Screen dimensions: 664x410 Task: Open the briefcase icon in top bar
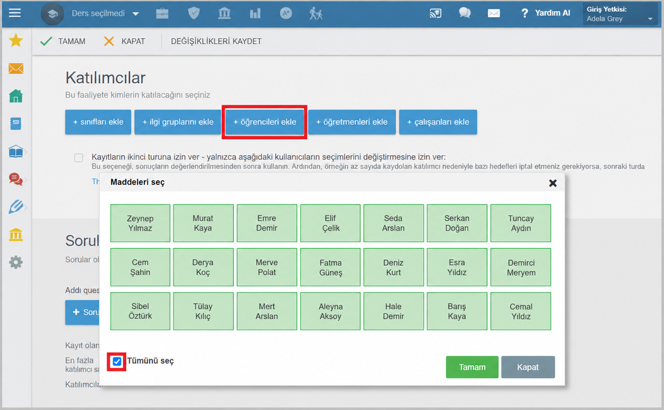click(x=162, y=14)
